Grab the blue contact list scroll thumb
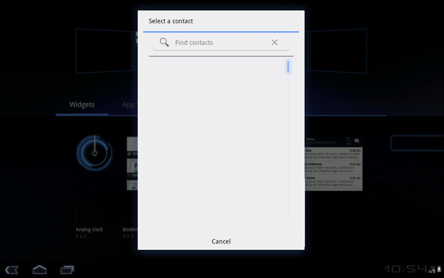444x278 pixels. click(x=288, y=67)
